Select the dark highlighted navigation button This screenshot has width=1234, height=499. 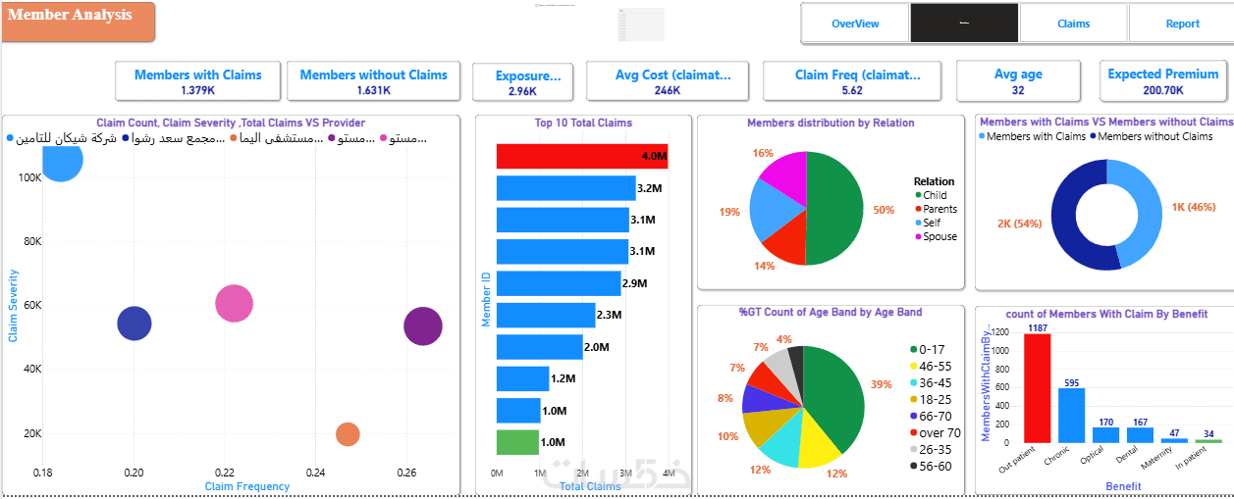click(964, 24)
